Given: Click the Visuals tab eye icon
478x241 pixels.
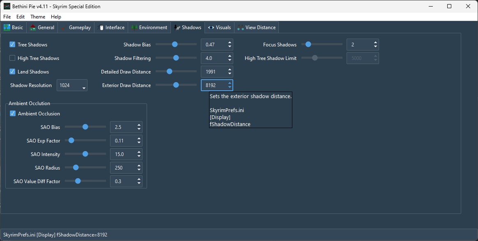Looking at the screenshot, I should point(211,28).
